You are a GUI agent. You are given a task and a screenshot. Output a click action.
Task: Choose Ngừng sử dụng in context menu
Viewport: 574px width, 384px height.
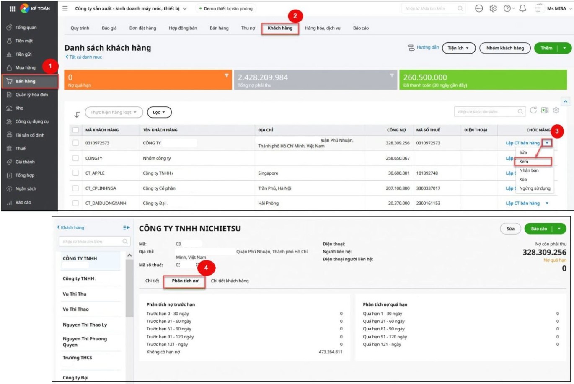point(535,188)
